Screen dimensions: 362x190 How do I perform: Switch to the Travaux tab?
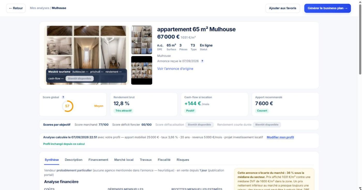[x=146, y=160]
